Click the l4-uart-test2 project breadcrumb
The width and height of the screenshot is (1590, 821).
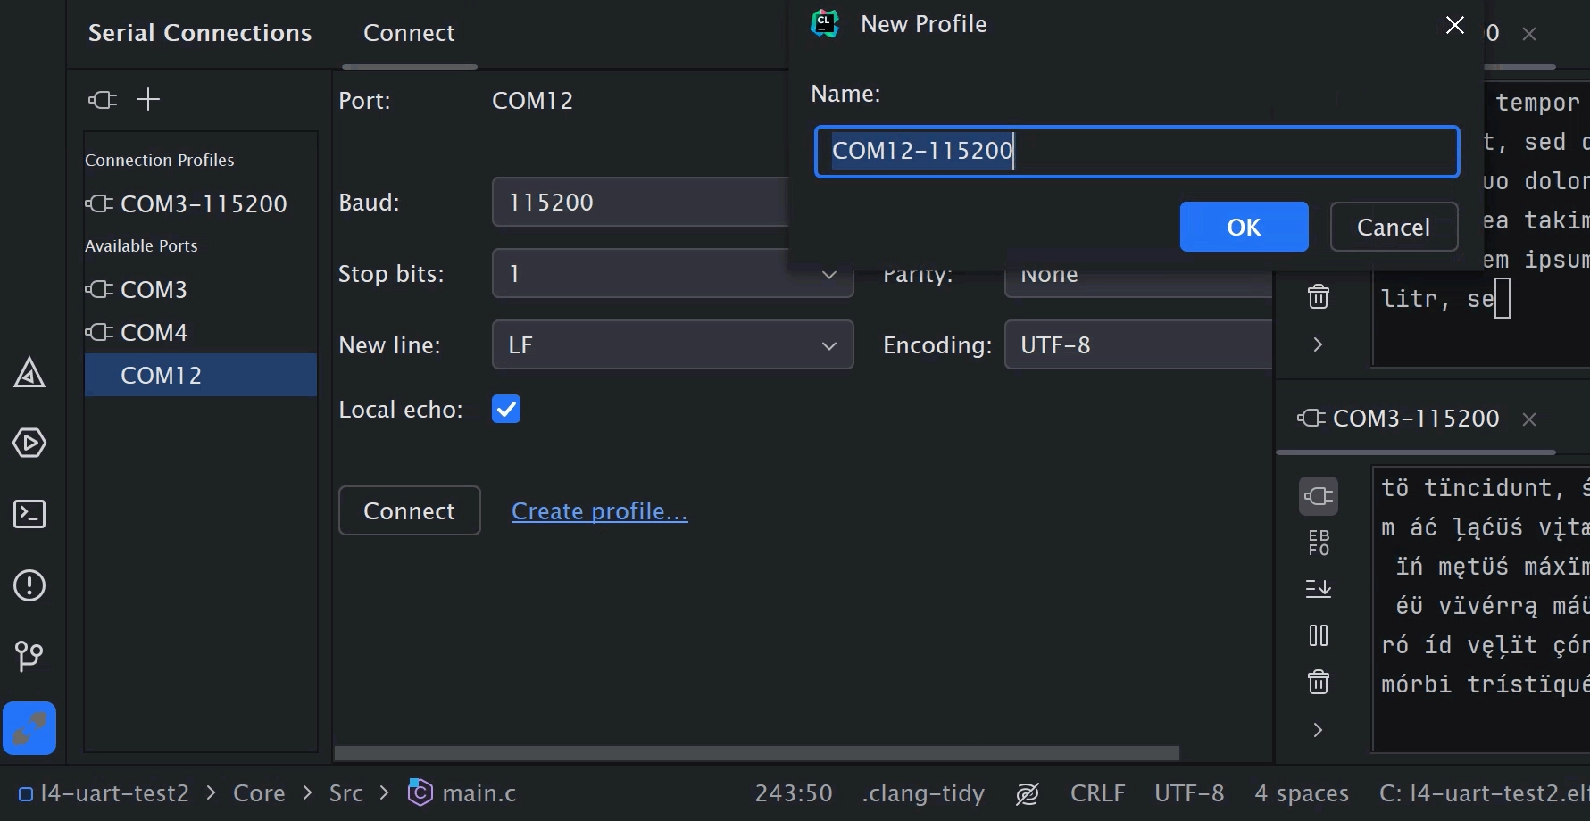tap(104, 793)
